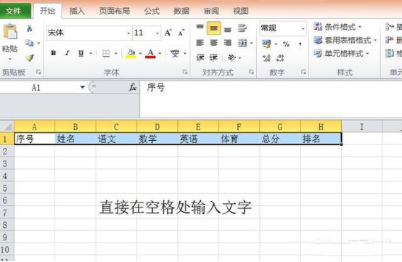
Task: Toggle underline formatting
Action: tap(81, 53)
